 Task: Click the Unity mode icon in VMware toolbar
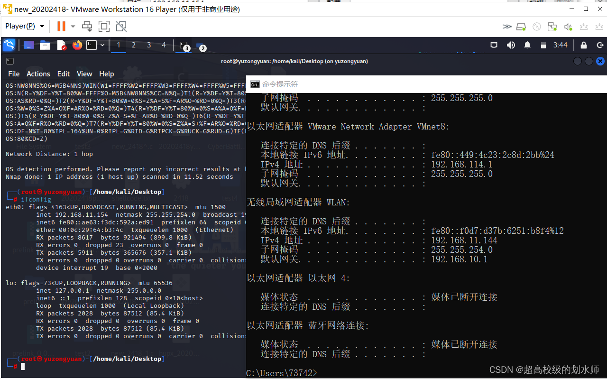[121, 26]
